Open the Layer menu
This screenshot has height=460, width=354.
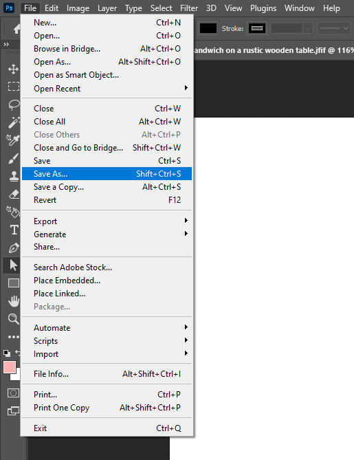(x=107, y=8)
